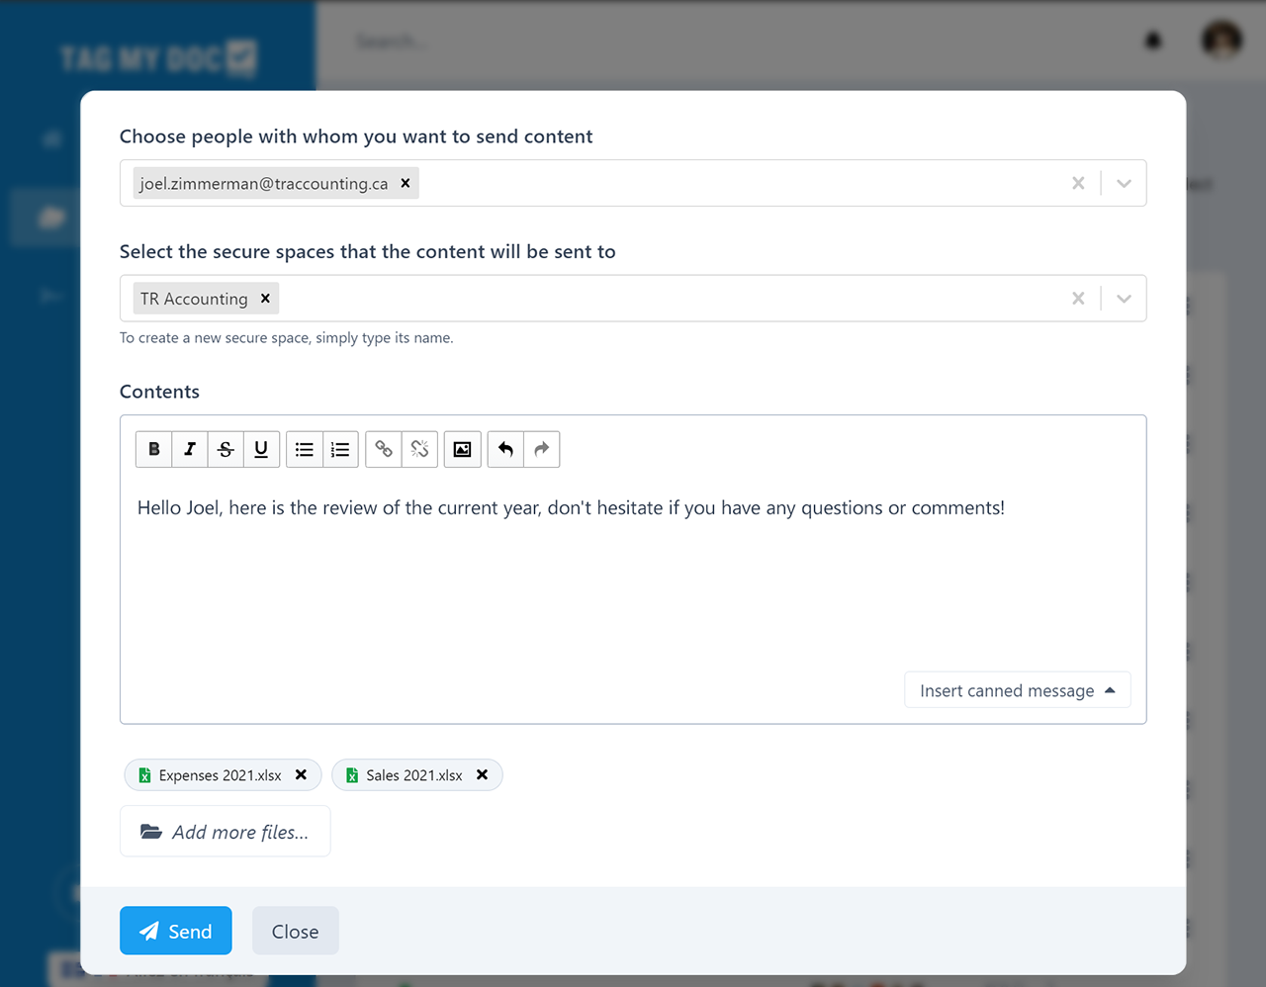This screenshot has width=1266, height=987.
Task: Toggle bold formatting in the editor
Action: click(x=154, y=449)
